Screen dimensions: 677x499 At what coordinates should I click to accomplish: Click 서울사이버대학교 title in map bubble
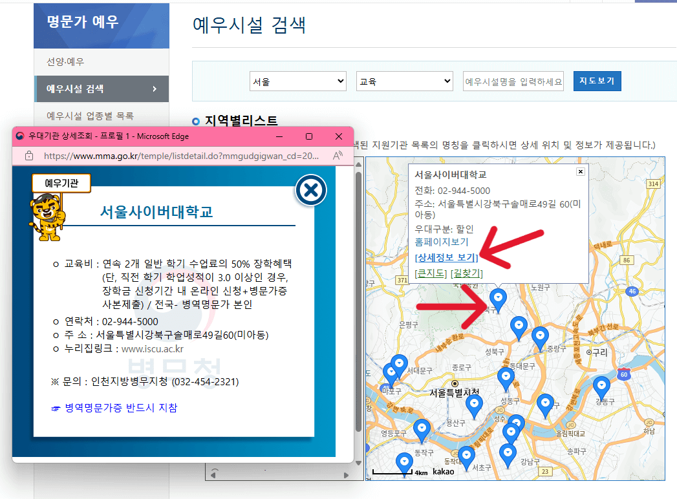[x=450, y=175]
